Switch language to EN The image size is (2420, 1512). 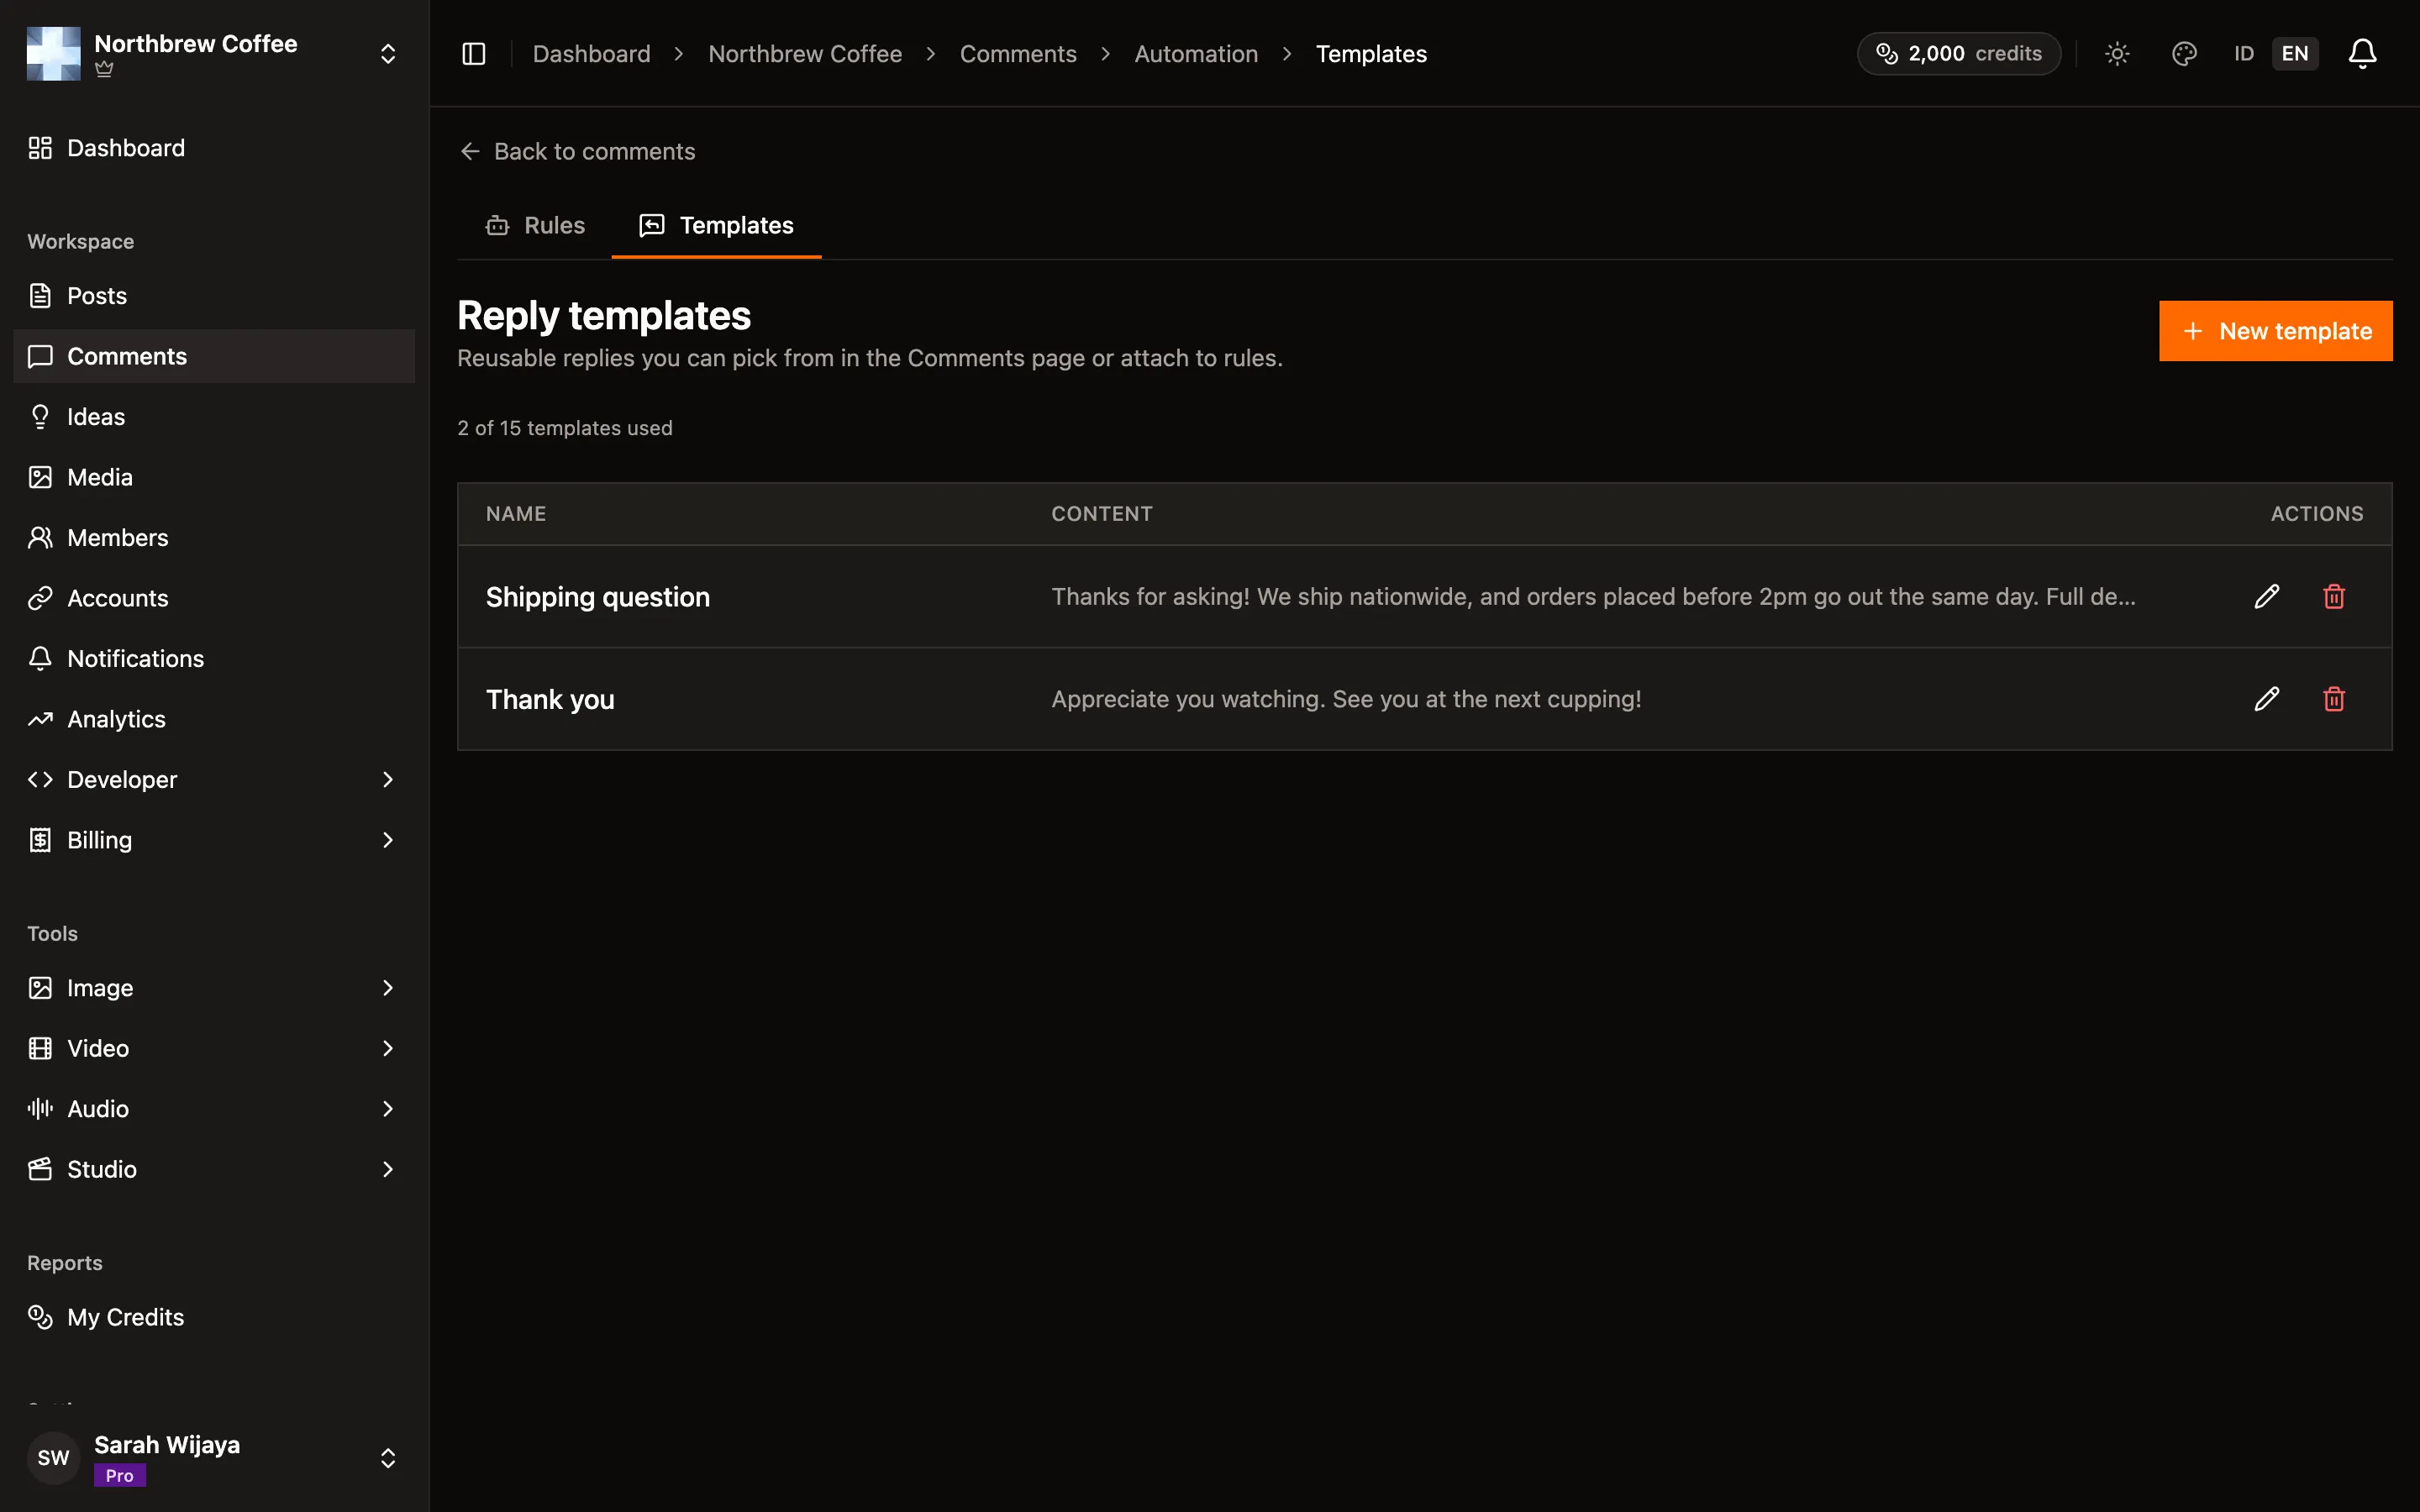click(x=2295, y=54)
